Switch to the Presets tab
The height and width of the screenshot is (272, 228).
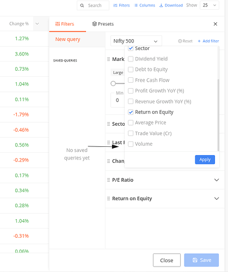click(103, 24)
